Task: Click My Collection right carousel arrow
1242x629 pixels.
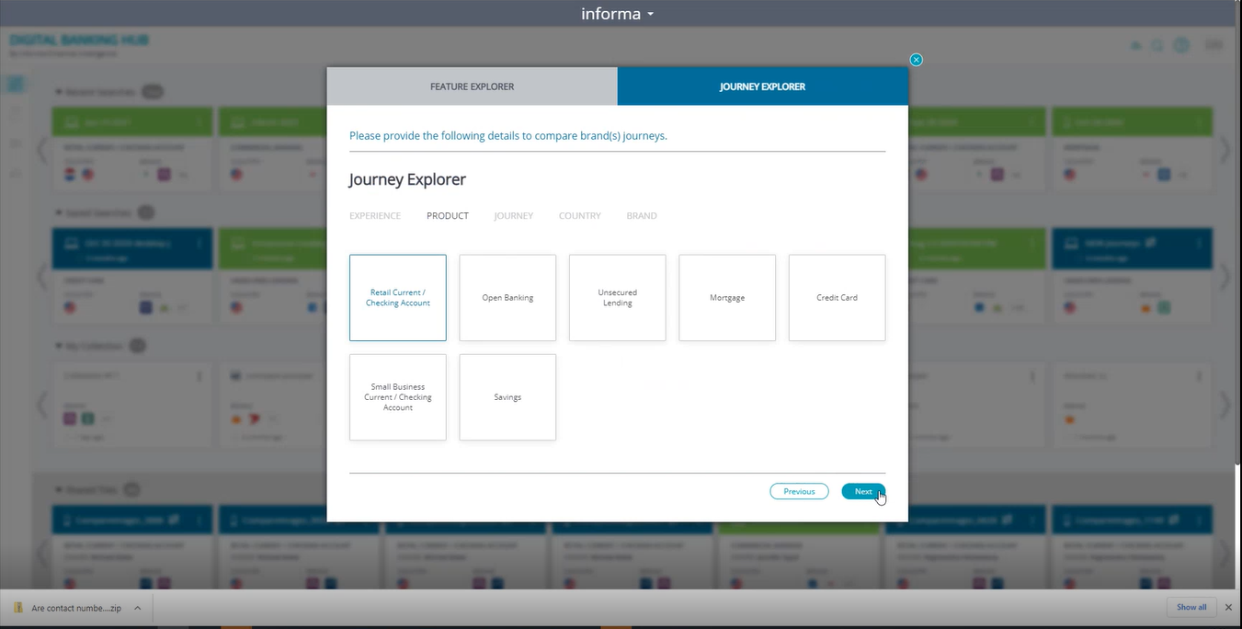Action: pyautogui.click(x=1225, y=405)
